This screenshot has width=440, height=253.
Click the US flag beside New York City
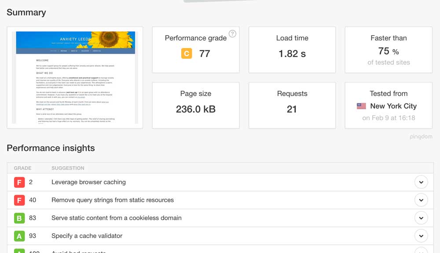(361, 106)
